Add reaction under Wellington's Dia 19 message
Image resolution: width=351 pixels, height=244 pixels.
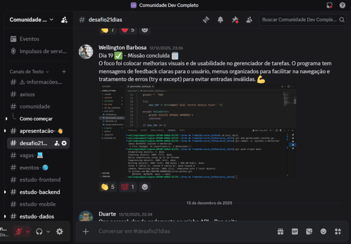pyautogui.click(x=145, y=187)
